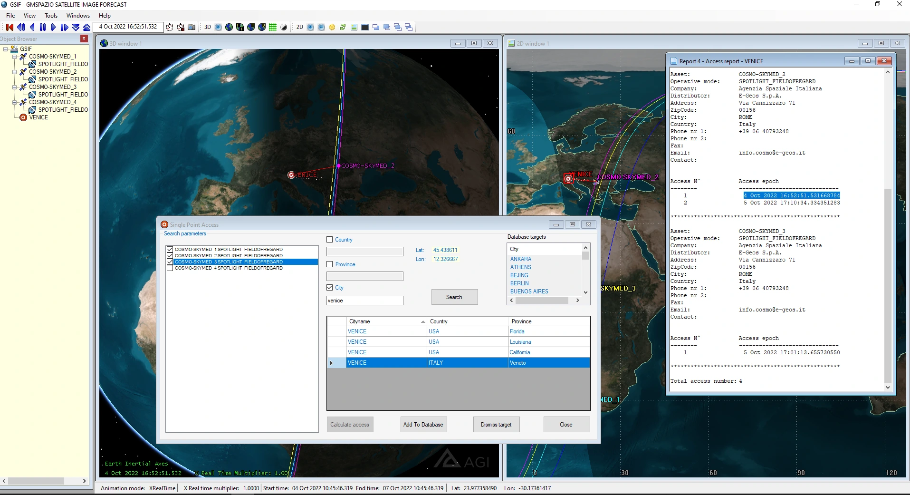The width and height of the screenshot is (910, 495).
Task: Open the Windows menu
Action: pyautogui.click(x=78, y=16)
